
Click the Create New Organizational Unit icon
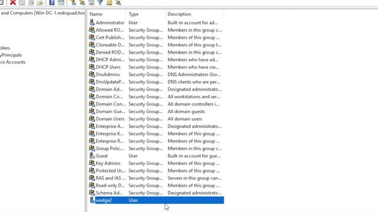click(92, 2)
